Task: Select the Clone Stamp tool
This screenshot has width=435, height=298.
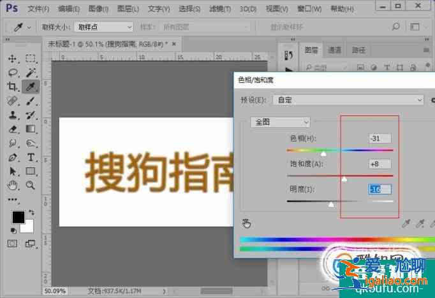Action: (13, 115)
